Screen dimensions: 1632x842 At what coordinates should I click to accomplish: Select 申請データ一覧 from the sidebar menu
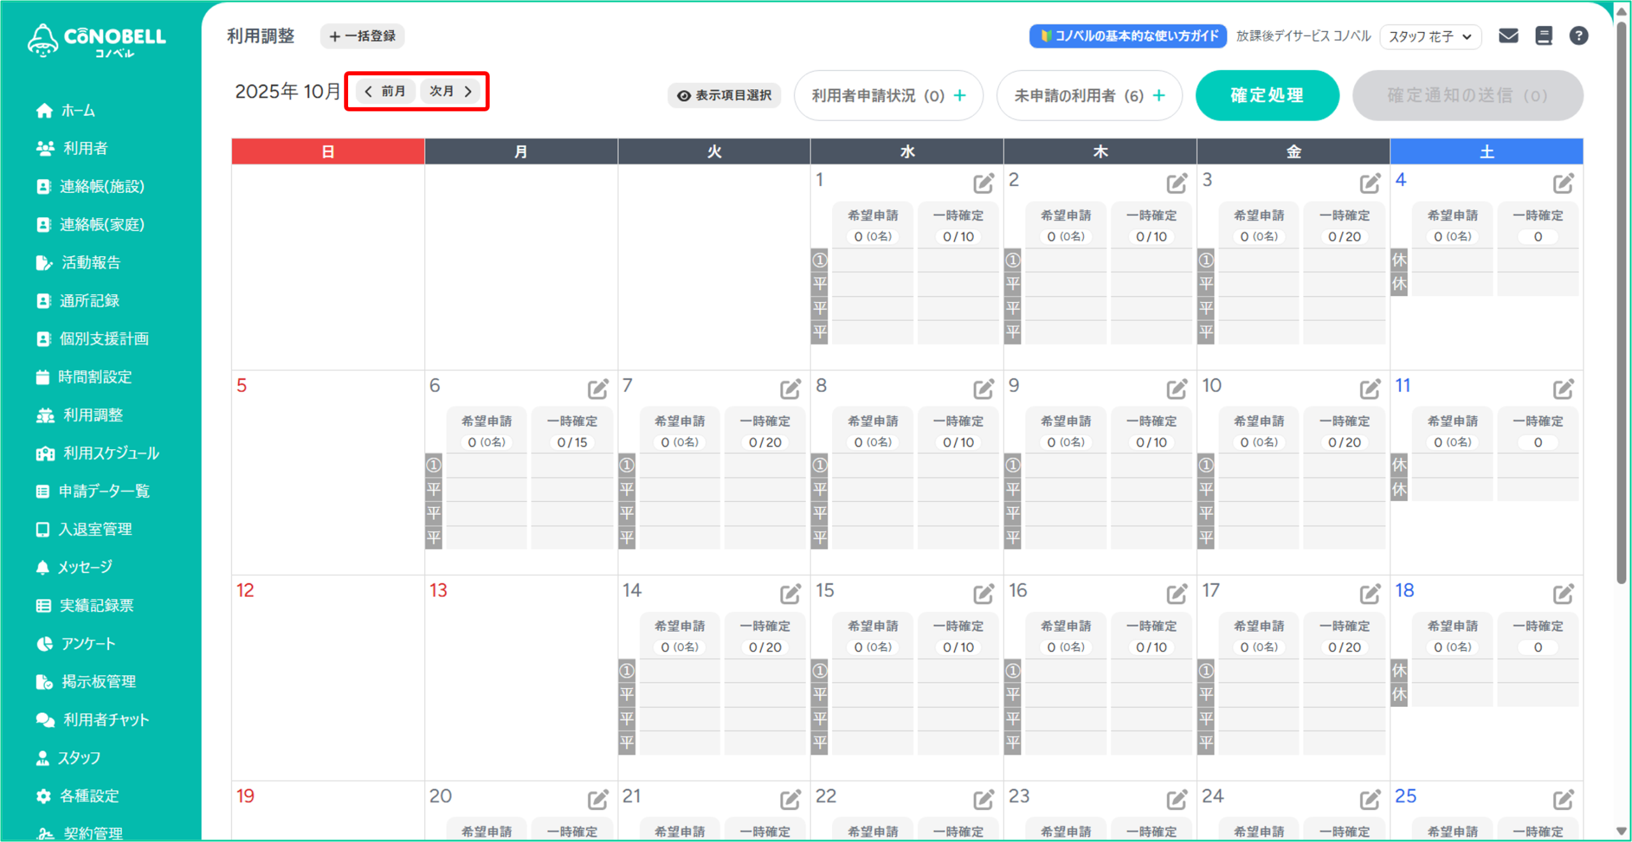click(104, 491)
